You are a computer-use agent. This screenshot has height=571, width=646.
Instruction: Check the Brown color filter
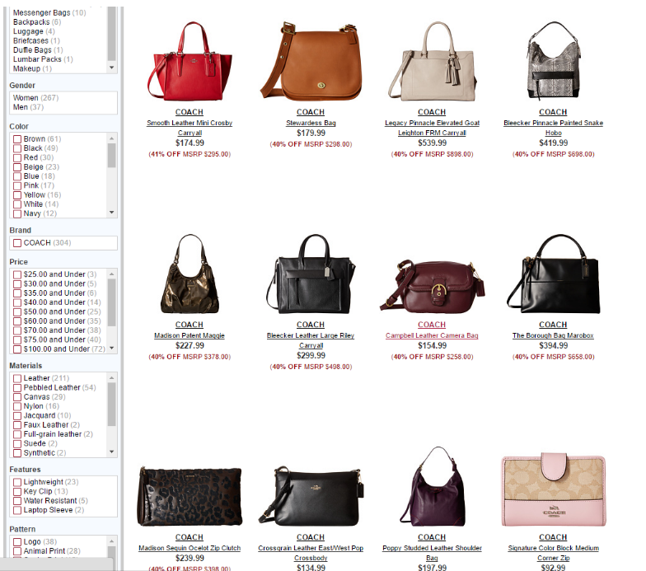click(16, 138)
